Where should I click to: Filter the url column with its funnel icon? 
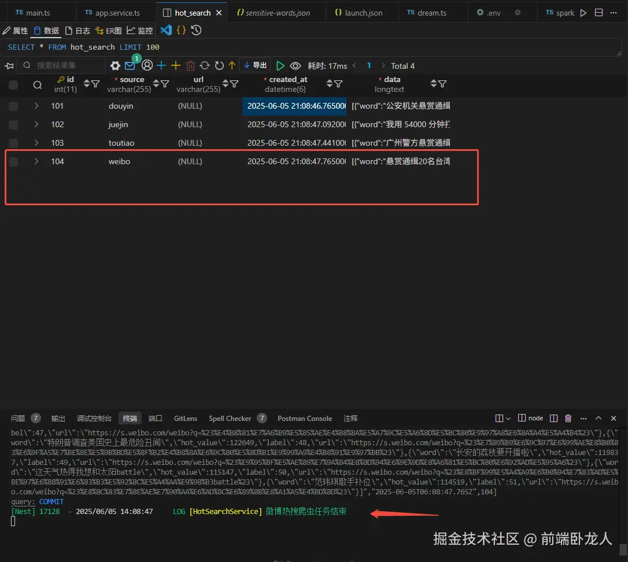click(234, 84)
